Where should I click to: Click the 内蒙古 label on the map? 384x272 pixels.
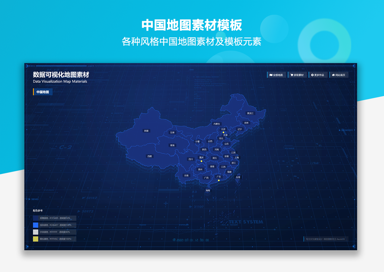click(217, 124)
